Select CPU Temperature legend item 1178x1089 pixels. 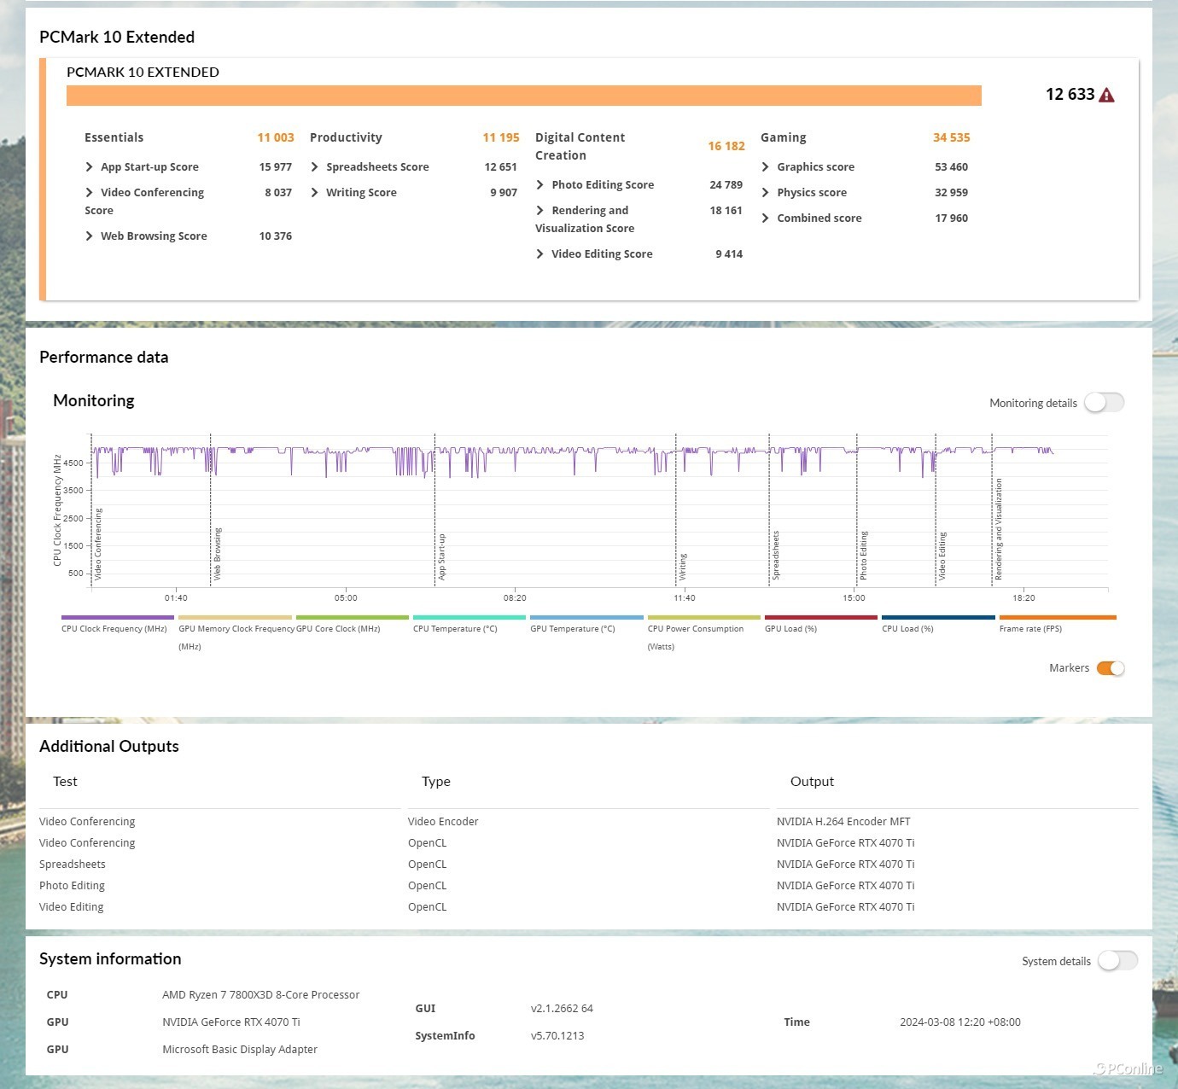(x=469, y=618)
